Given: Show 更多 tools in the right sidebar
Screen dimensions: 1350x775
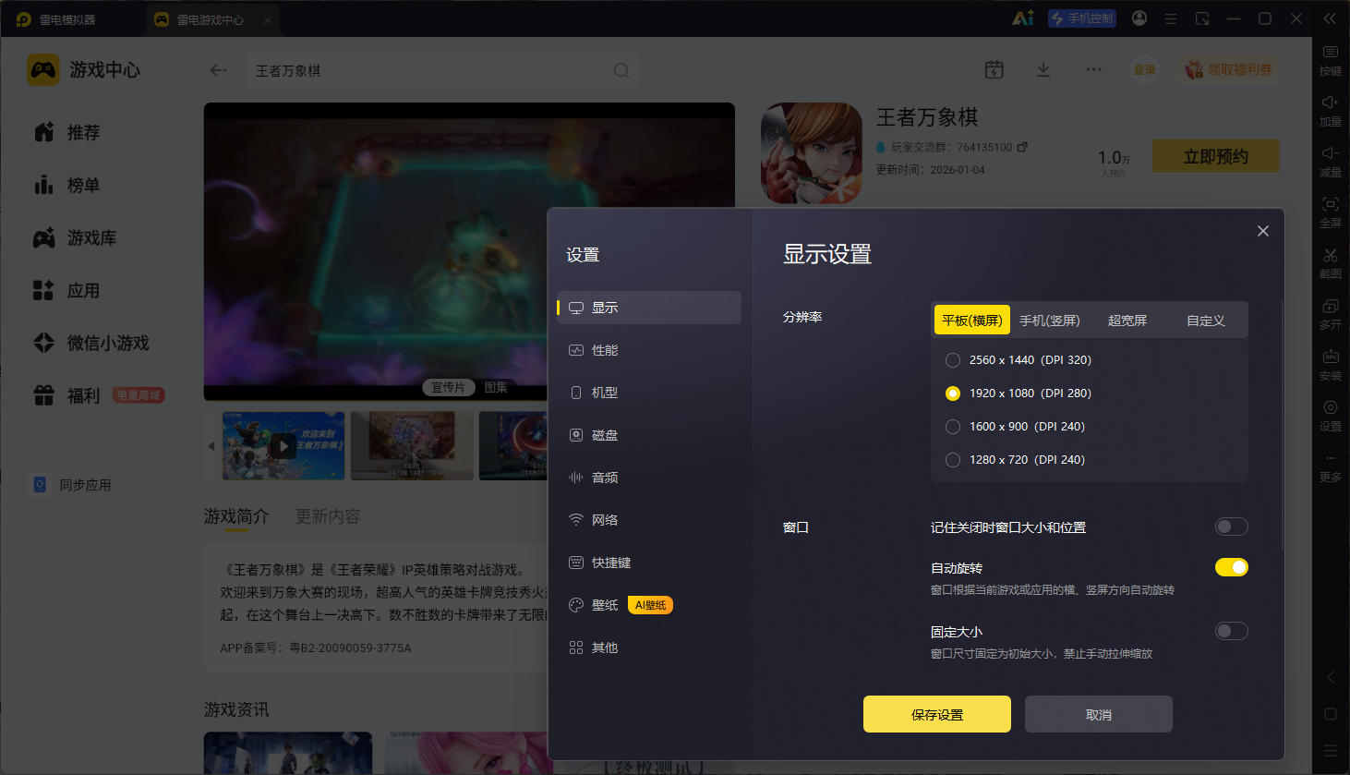Looking at the screenshot, I should 1331,468.
